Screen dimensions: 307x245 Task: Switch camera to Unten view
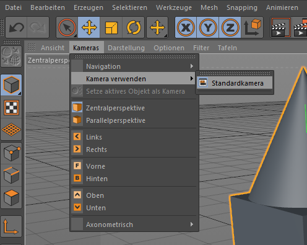133,208
